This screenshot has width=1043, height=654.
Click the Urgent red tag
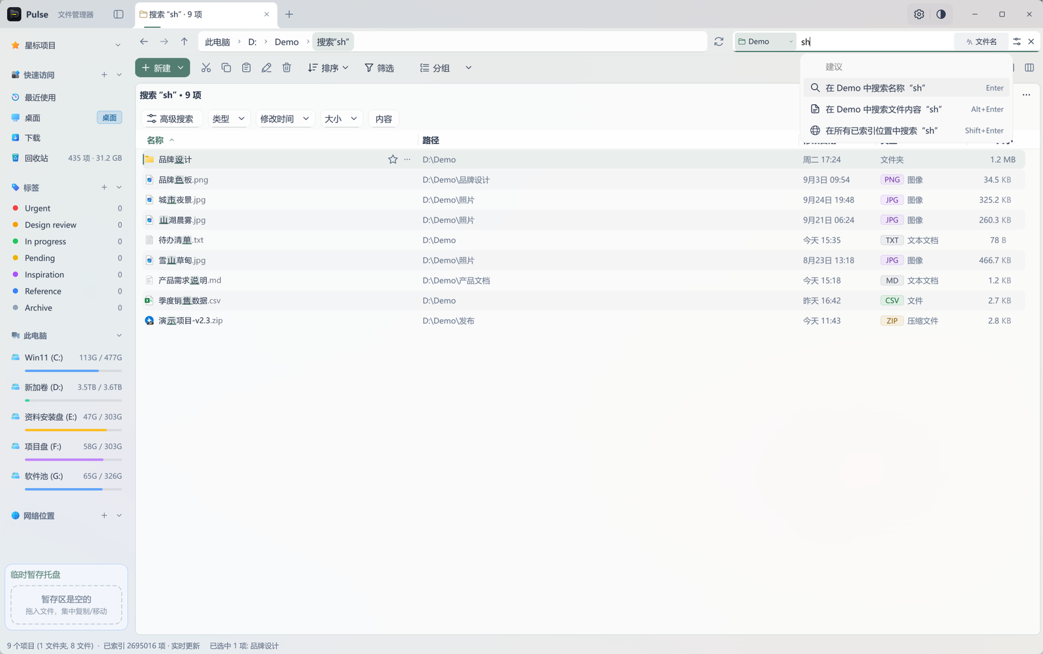38,208
